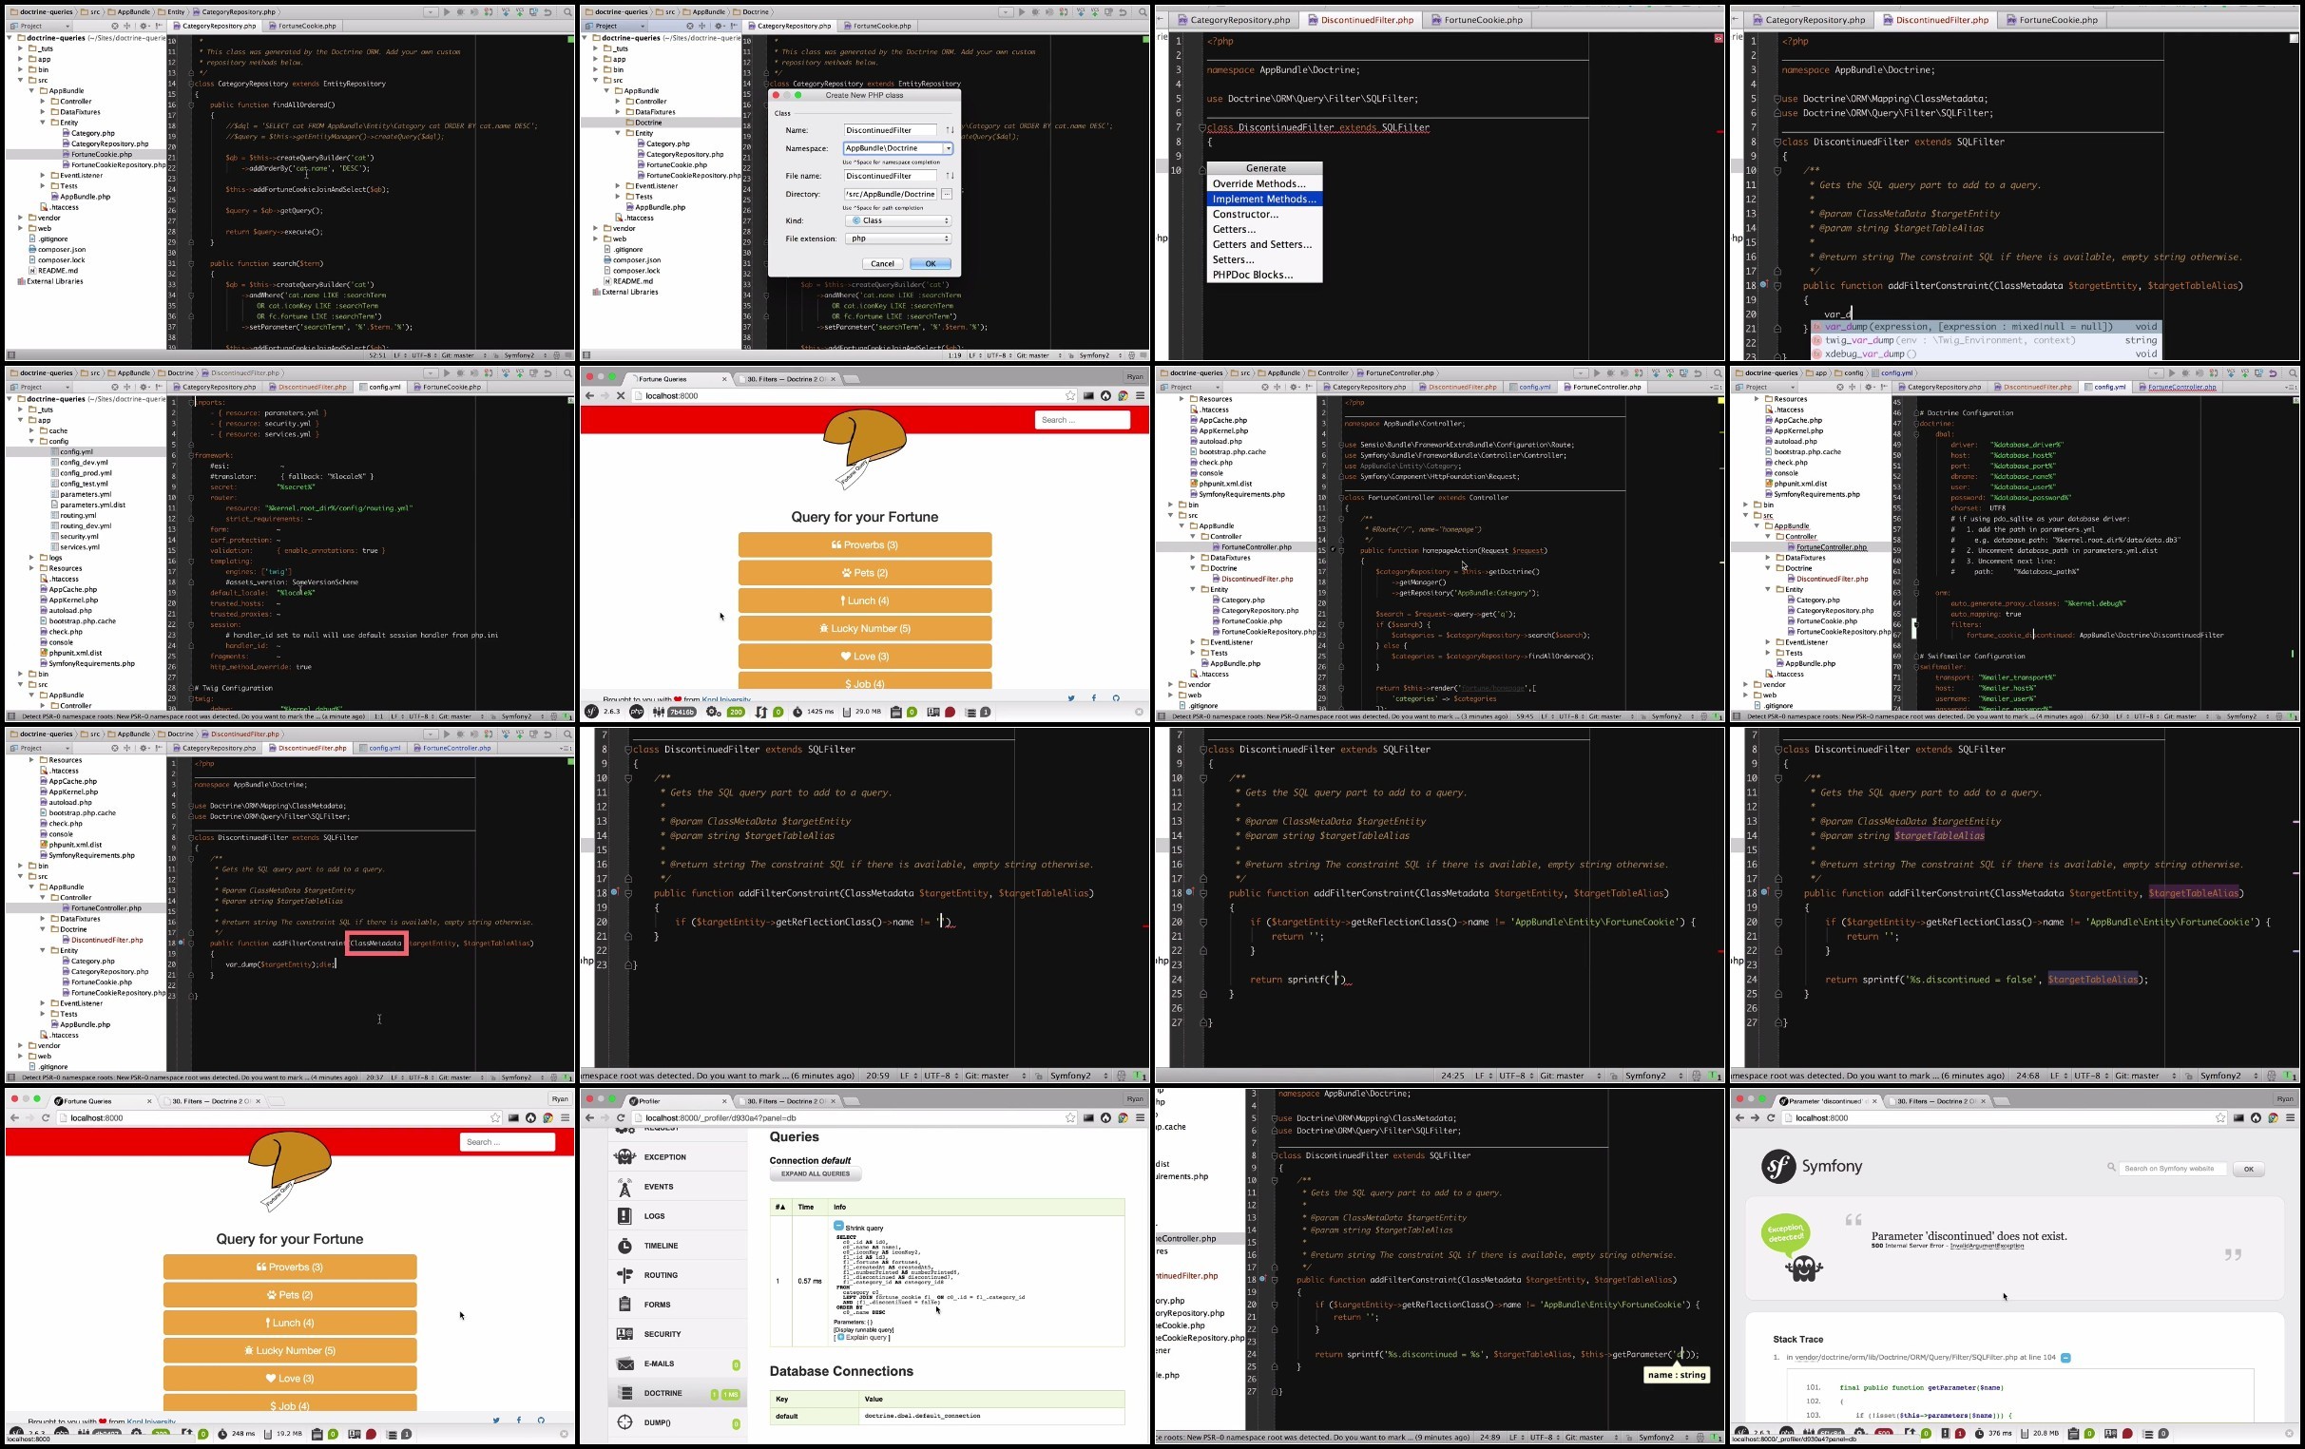Select the SECURITY badge icon in Profiler sidebar

(625, 1334)
